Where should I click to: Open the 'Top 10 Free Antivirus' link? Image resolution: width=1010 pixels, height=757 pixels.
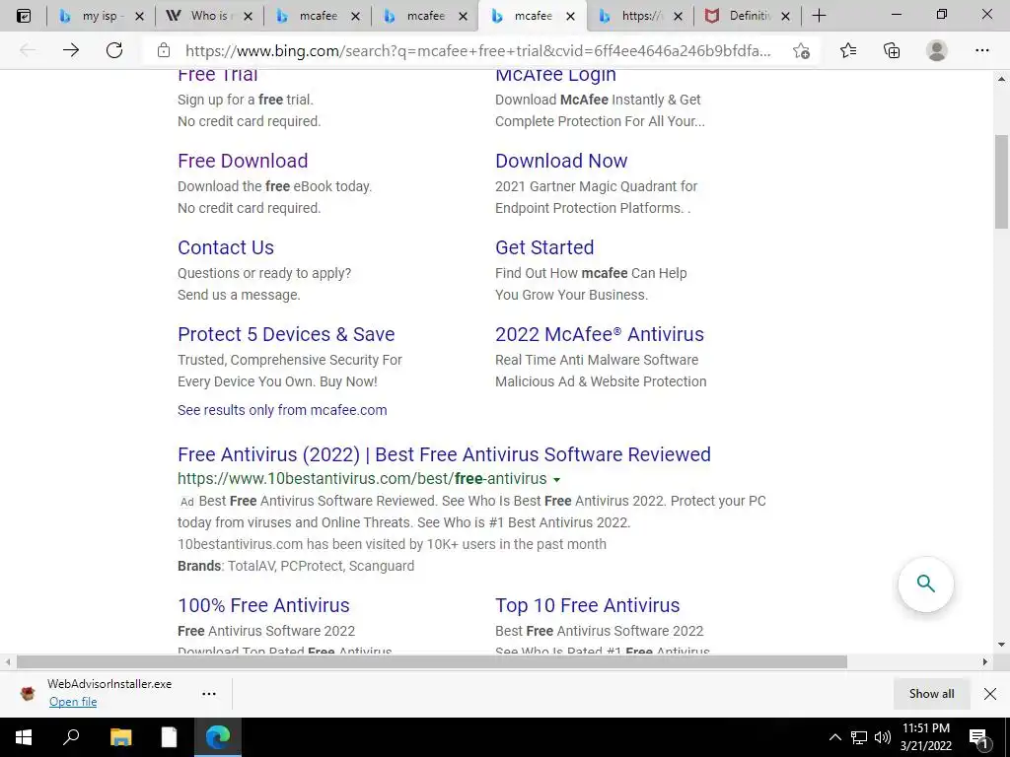click(588, 606)
